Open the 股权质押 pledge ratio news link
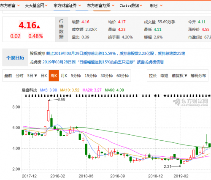 [x=116, y=54]
